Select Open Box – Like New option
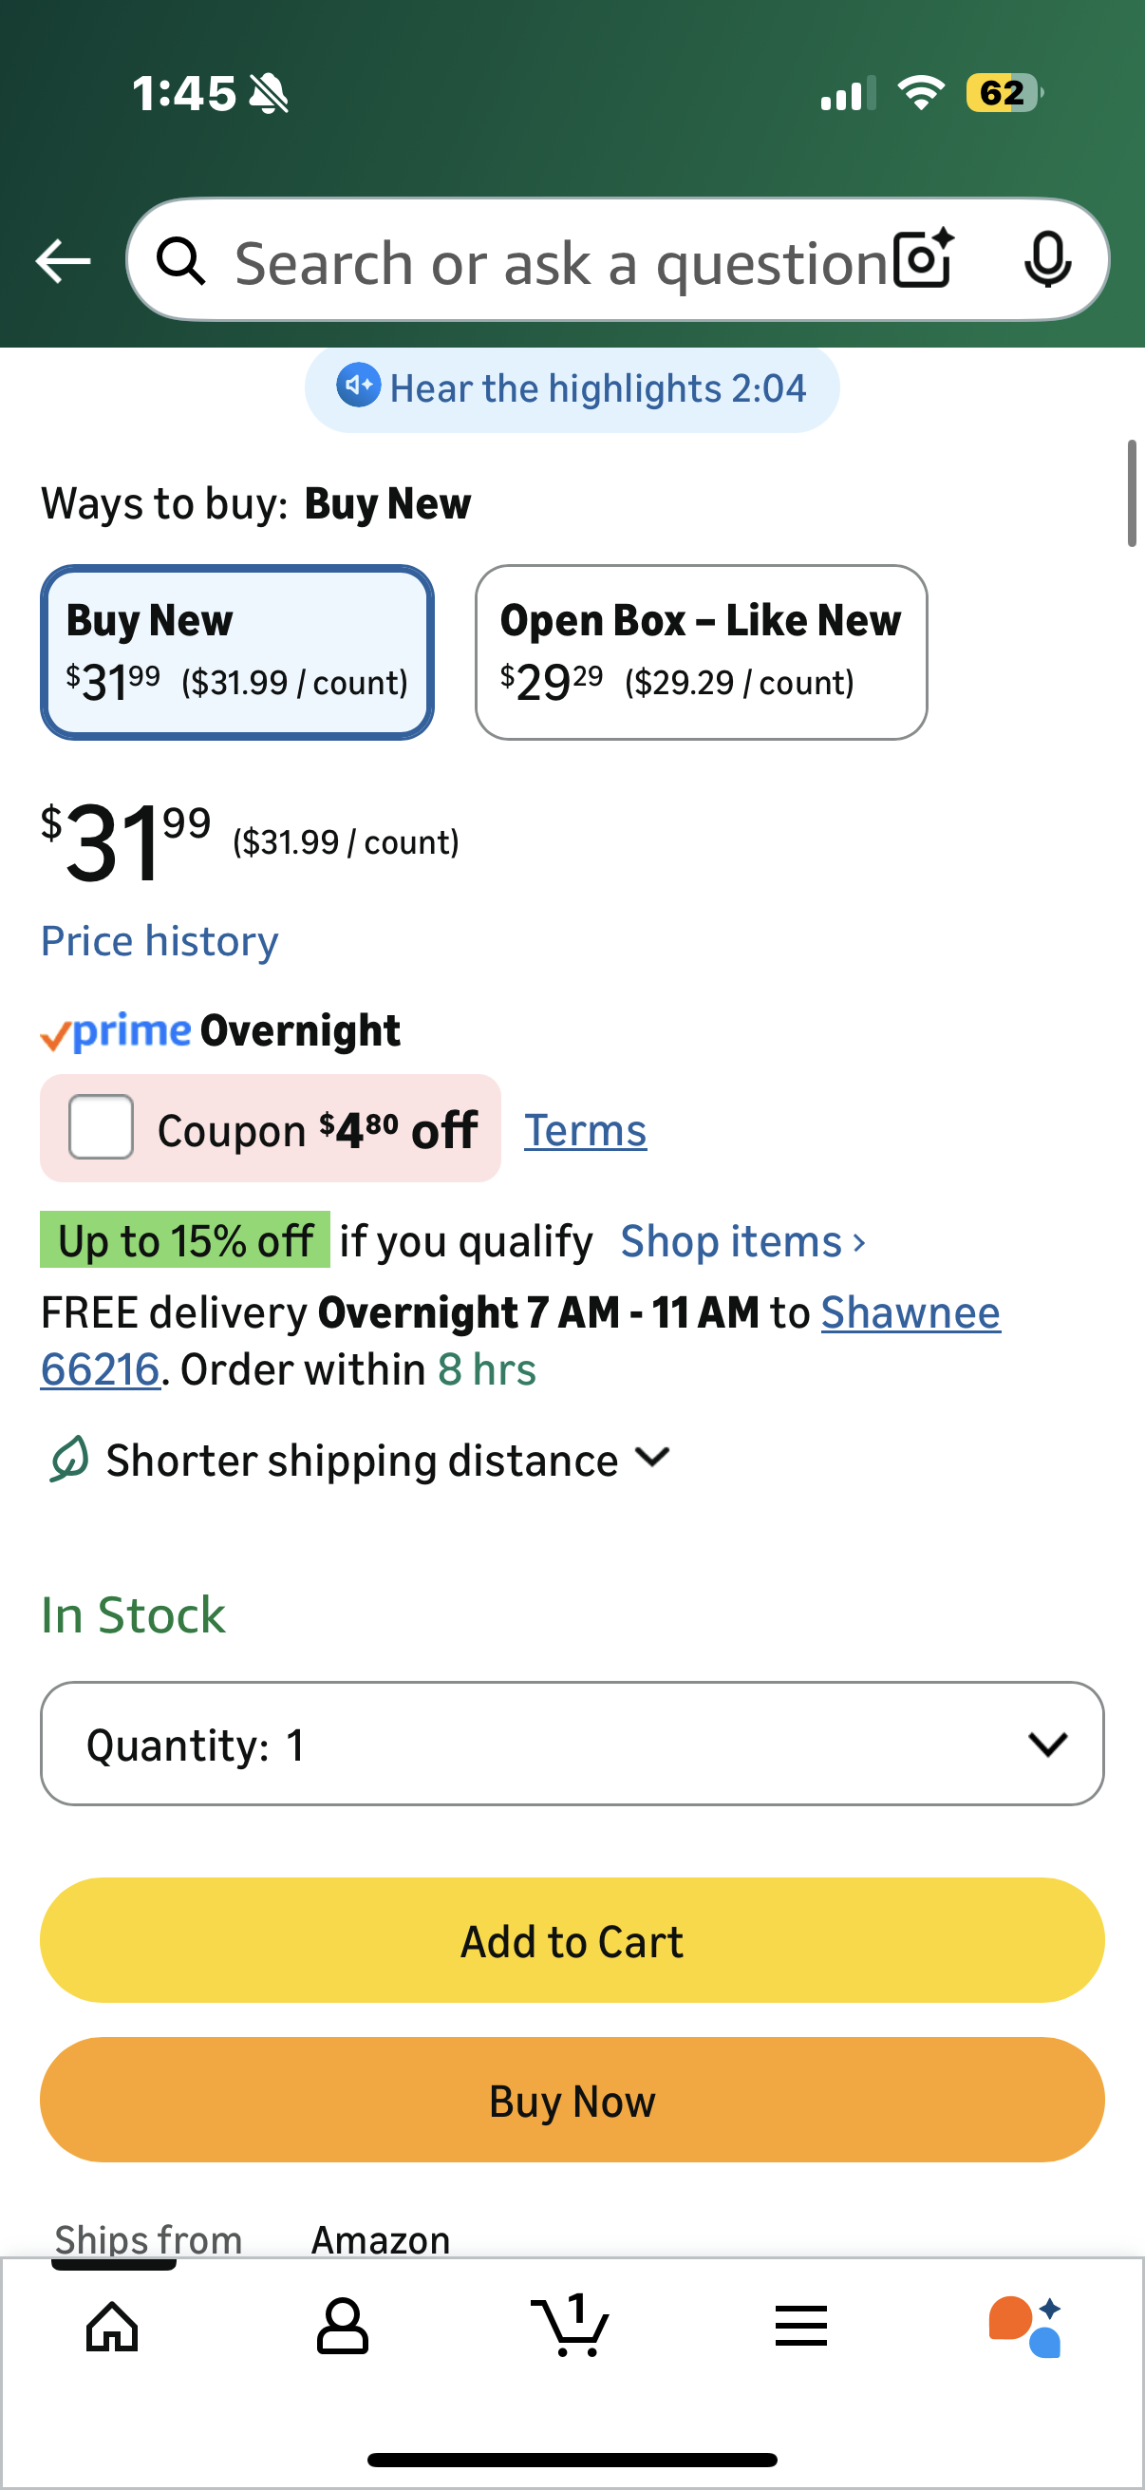The width and height of the screenshot is (1145, 2490). click(x=701, y=652)
